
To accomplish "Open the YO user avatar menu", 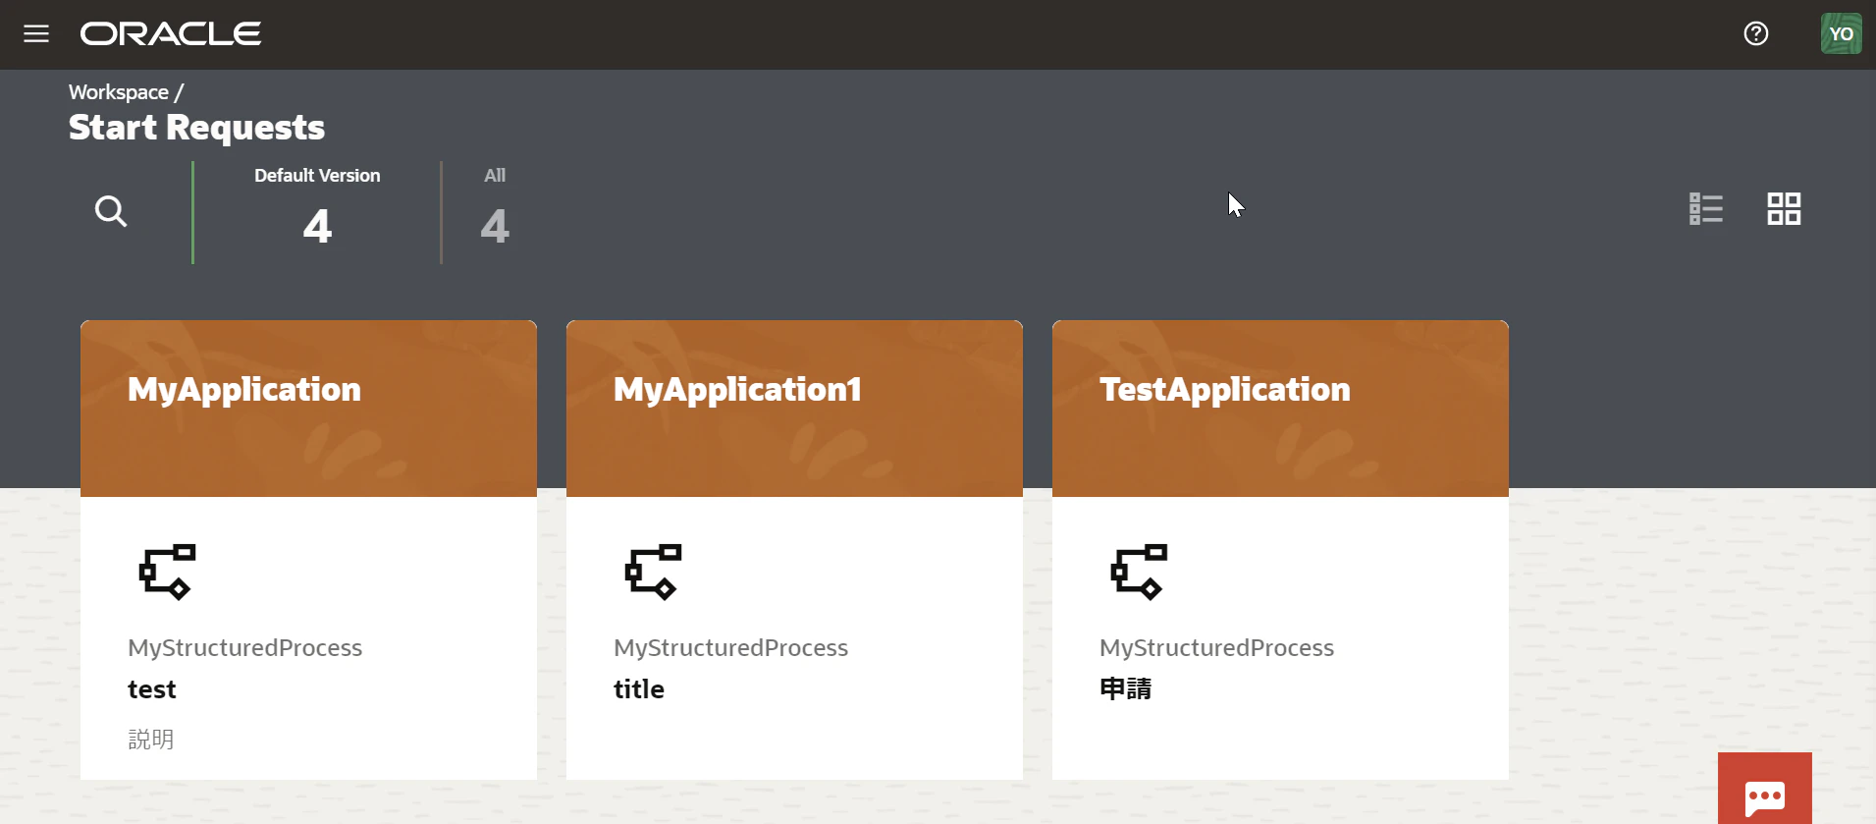I will click(x=1841, y=34).
